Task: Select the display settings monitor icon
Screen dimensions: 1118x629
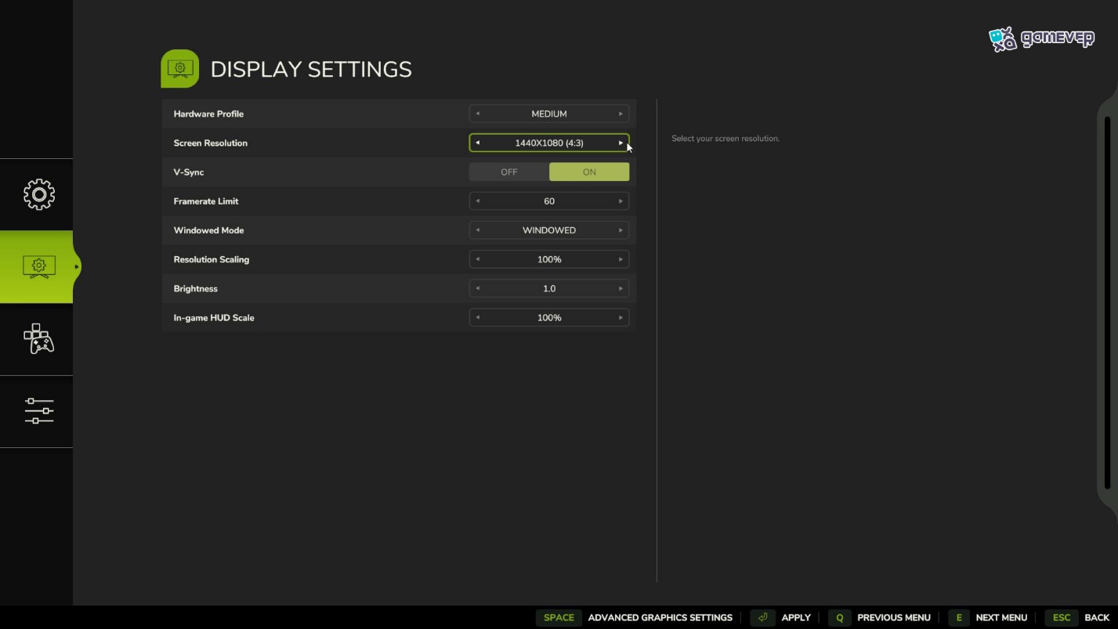Action: pos(38,267)
